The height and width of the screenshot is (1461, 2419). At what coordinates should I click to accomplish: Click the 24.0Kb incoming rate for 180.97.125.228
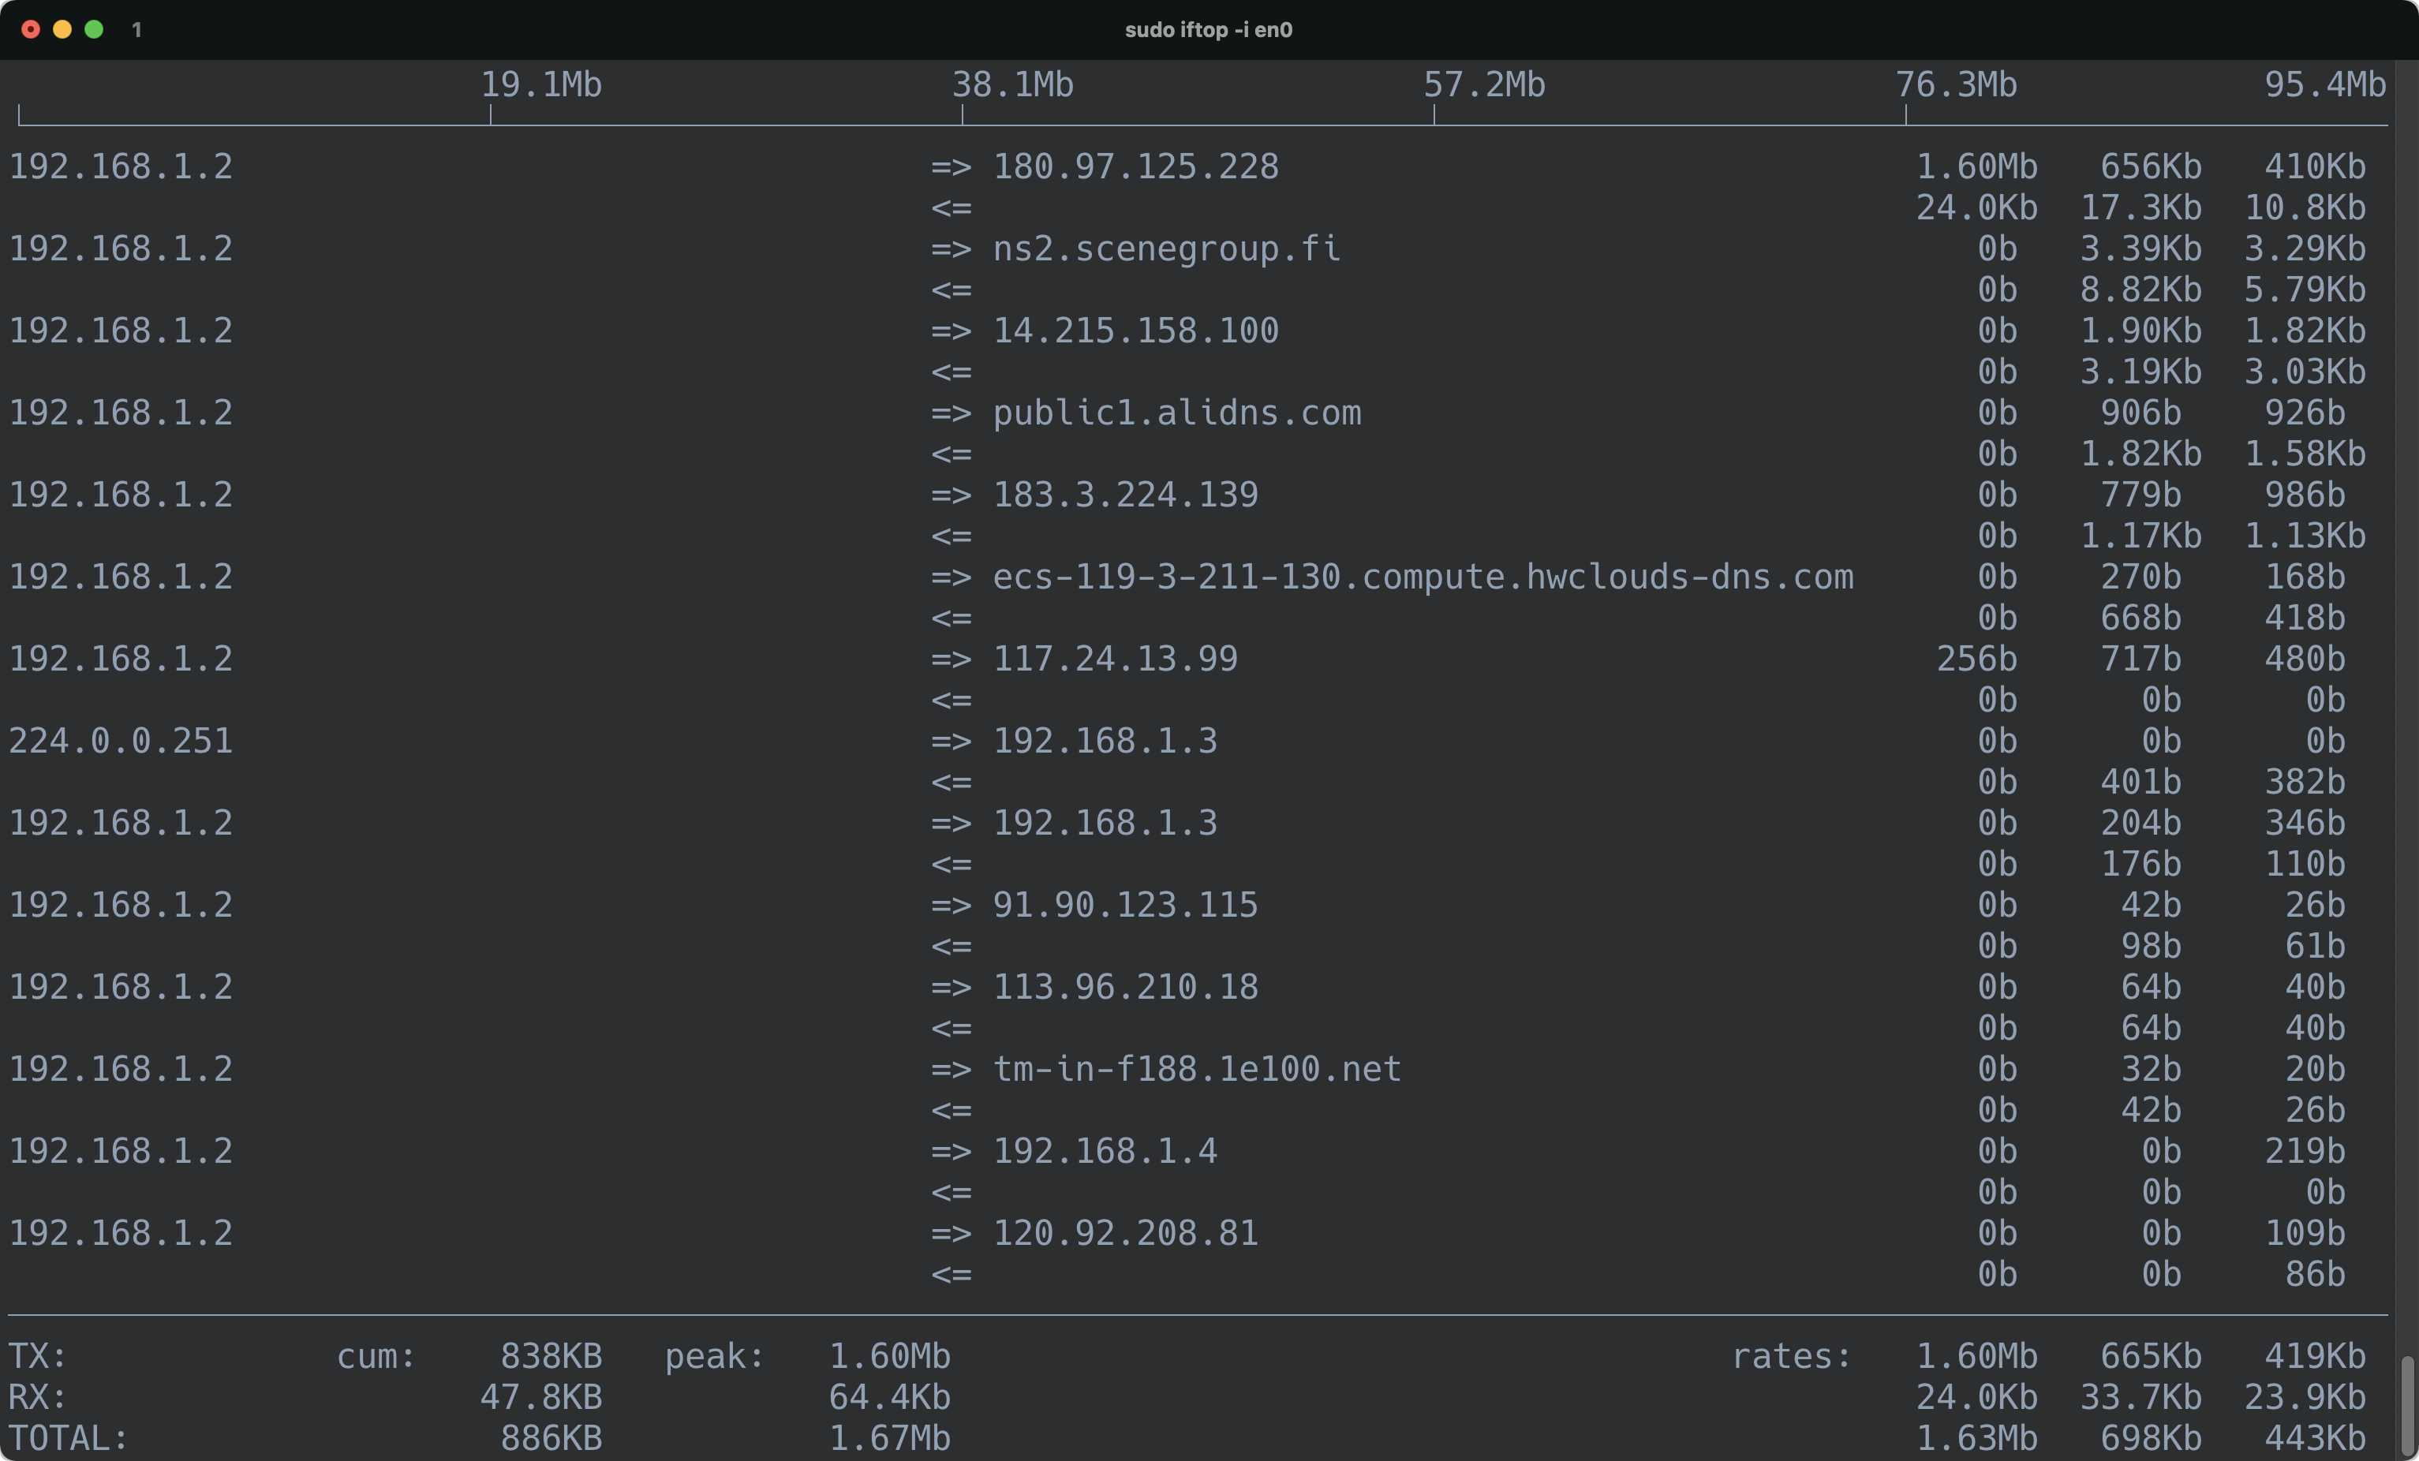tap(1977, 208)
